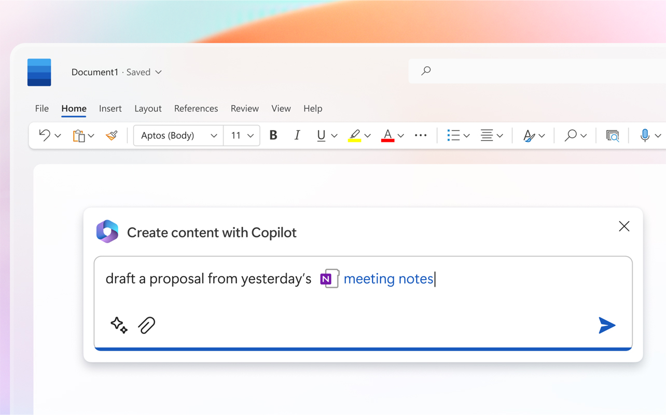Image resolution: width=666 pixels, height=415 pixels.
Task: Expand the Dictate options arrow
Action: tap(658, 136)
